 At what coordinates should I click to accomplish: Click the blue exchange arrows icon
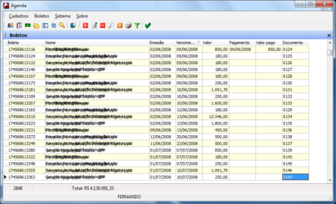[x=54, y=26]
